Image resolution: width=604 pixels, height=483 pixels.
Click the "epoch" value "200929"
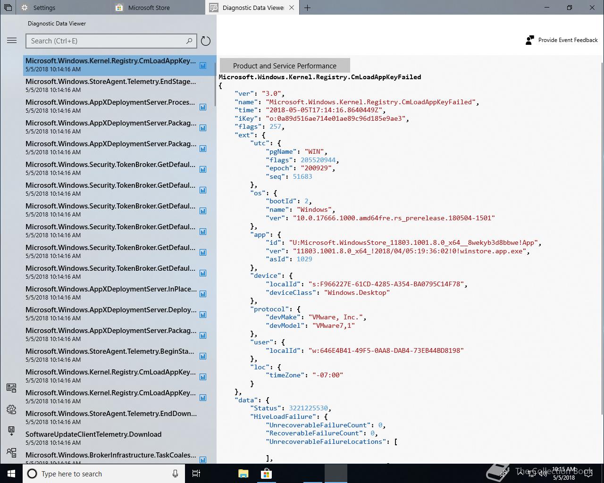pos(315,168)
